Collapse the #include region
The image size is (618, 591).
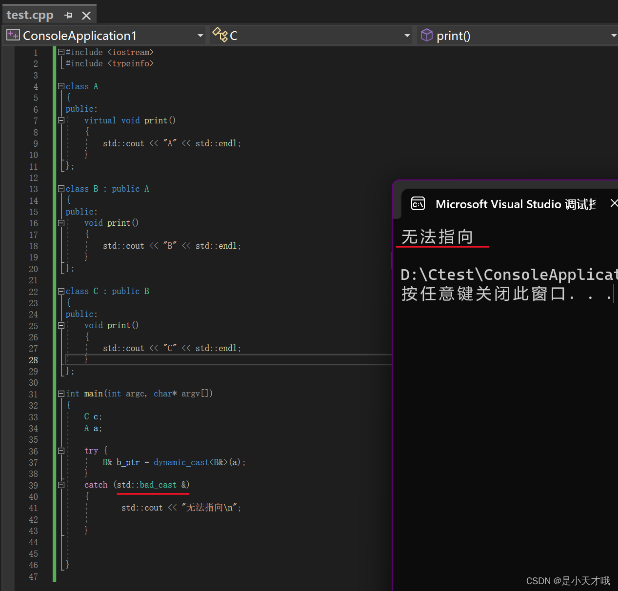61,52
